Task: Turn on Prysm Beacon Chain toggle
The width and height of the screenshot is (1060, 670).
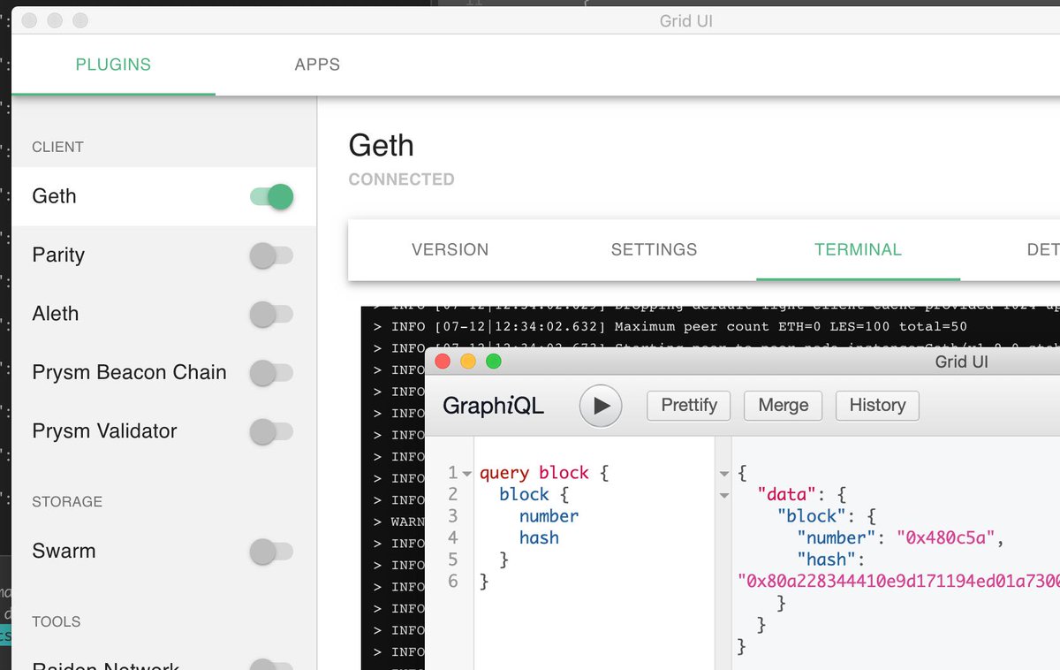Action: (272, 373)
